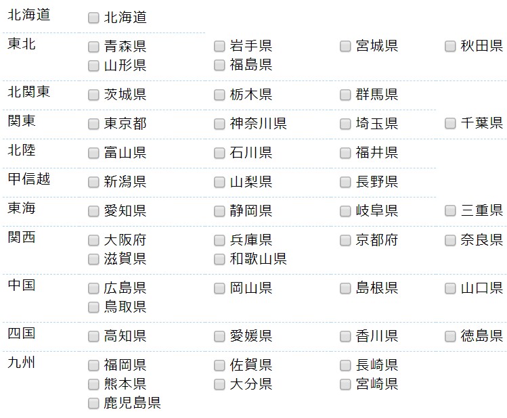Tick the 茨城県 checkbox
This screenshot has height=418, width=507.
93,95
